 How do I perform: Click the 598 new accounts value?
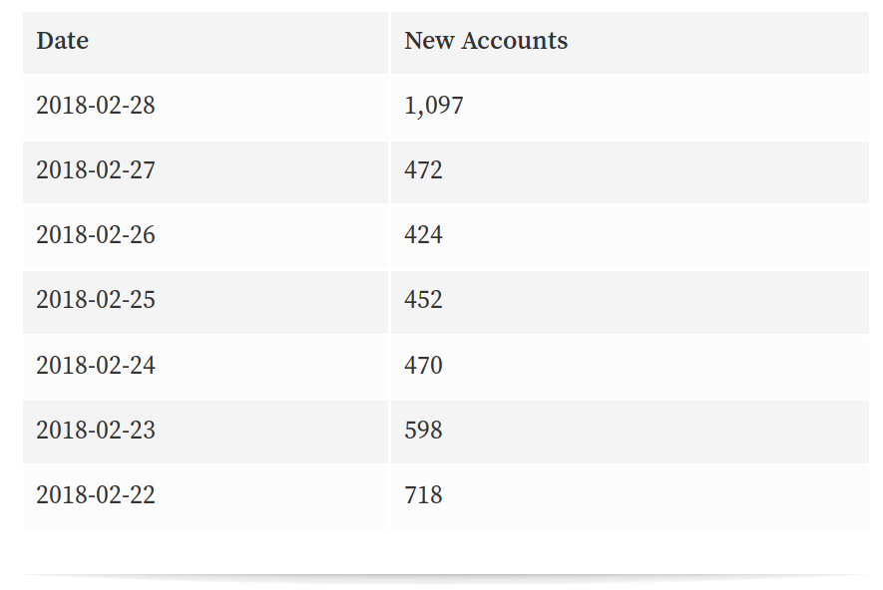[x=423, y=431]
